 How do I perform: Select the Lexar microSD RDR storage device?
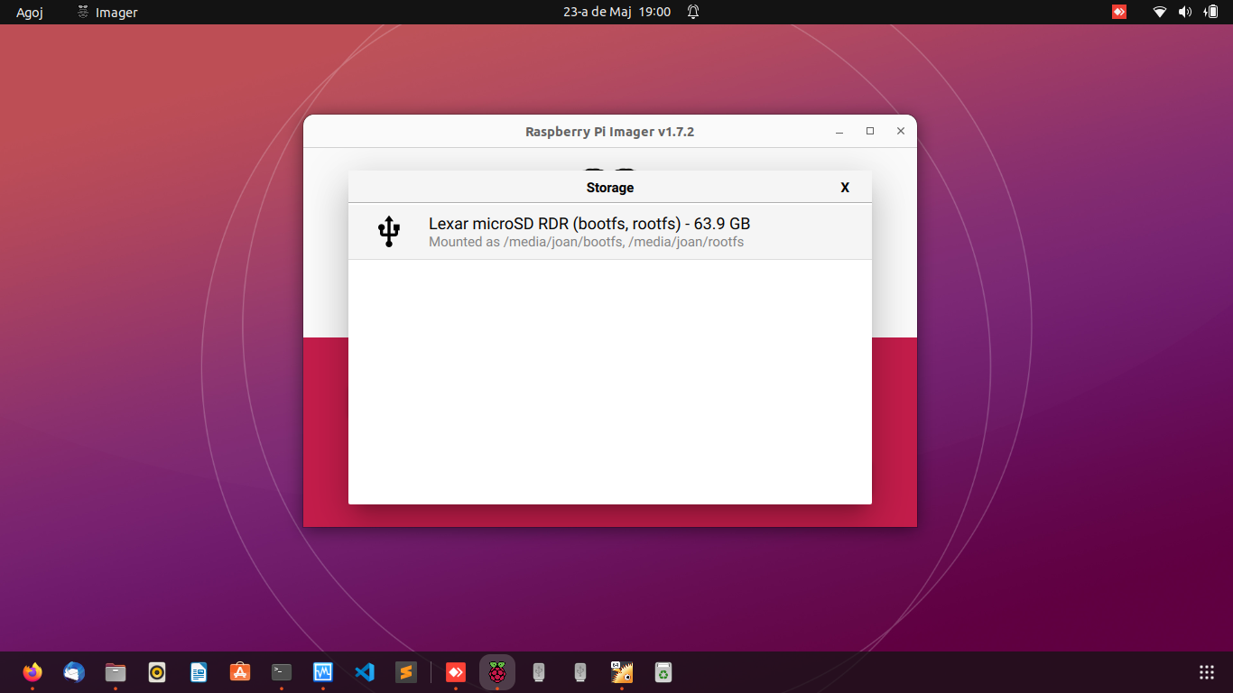coord(610,232)
